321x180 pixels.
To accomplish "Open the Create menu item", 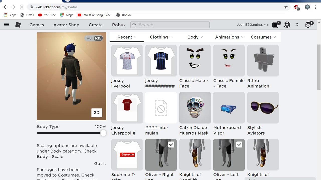I will coord(96,25).
